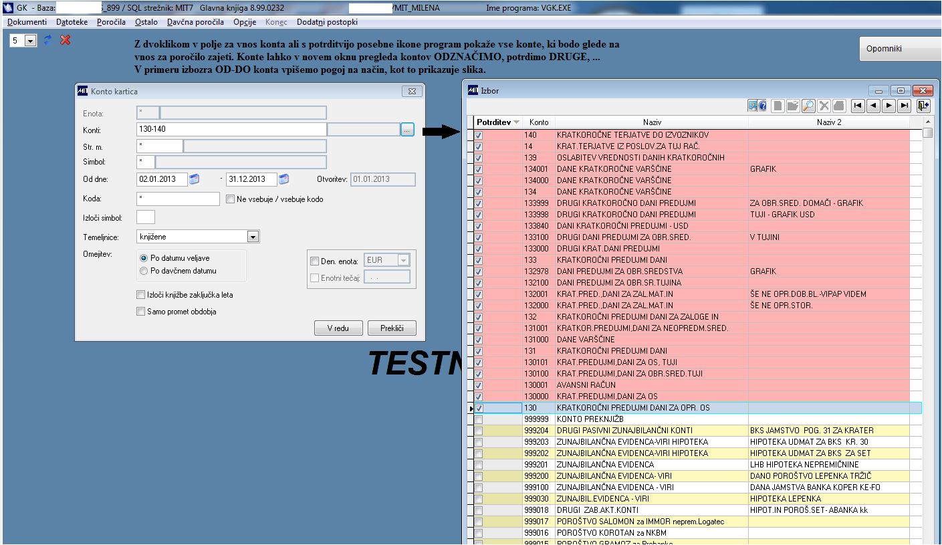Click the Potrditev column sort arrow

click(x=517, y=123)
